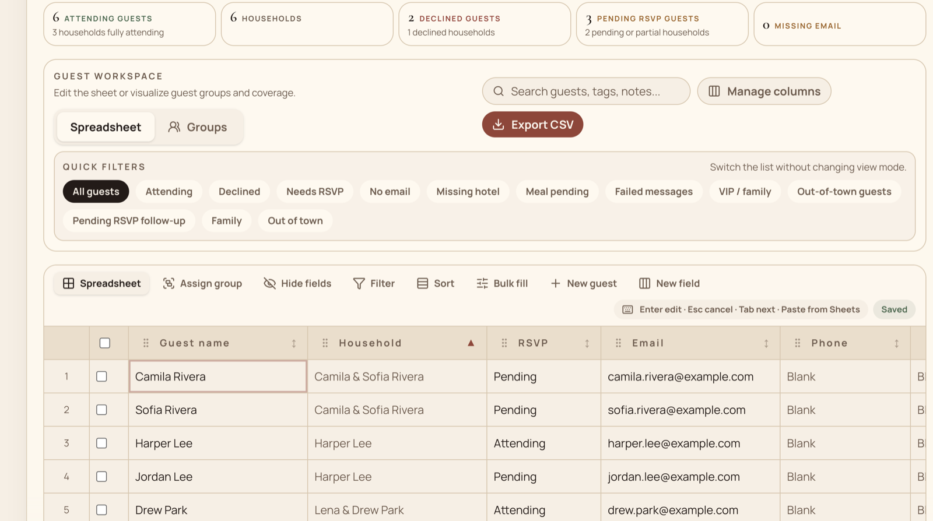Sort by Phone column arrows

pos(897,344)
